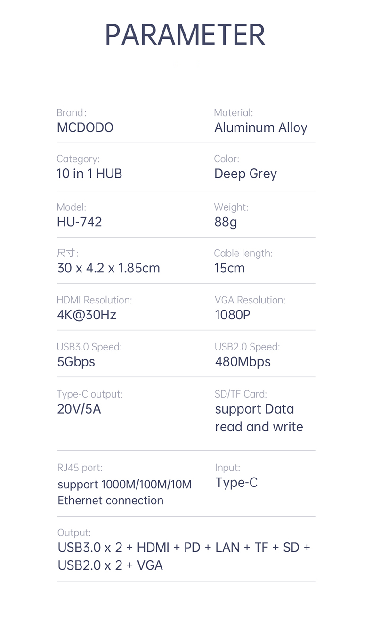The height and width of the screenshot is (637, 372).
Task: Click the RJ45 port label
Action: click(x=80, y=468)
